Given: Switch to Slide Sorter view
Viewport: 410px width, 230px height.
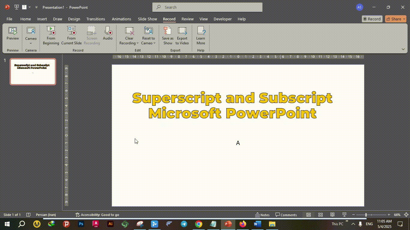Looking at the screenshot, I should [x=321, y=215].
